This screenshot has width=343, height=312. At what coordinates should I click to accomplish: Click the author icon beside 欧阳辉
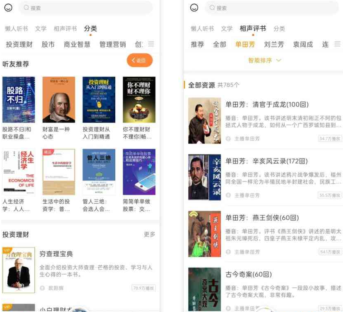(42, 288)
